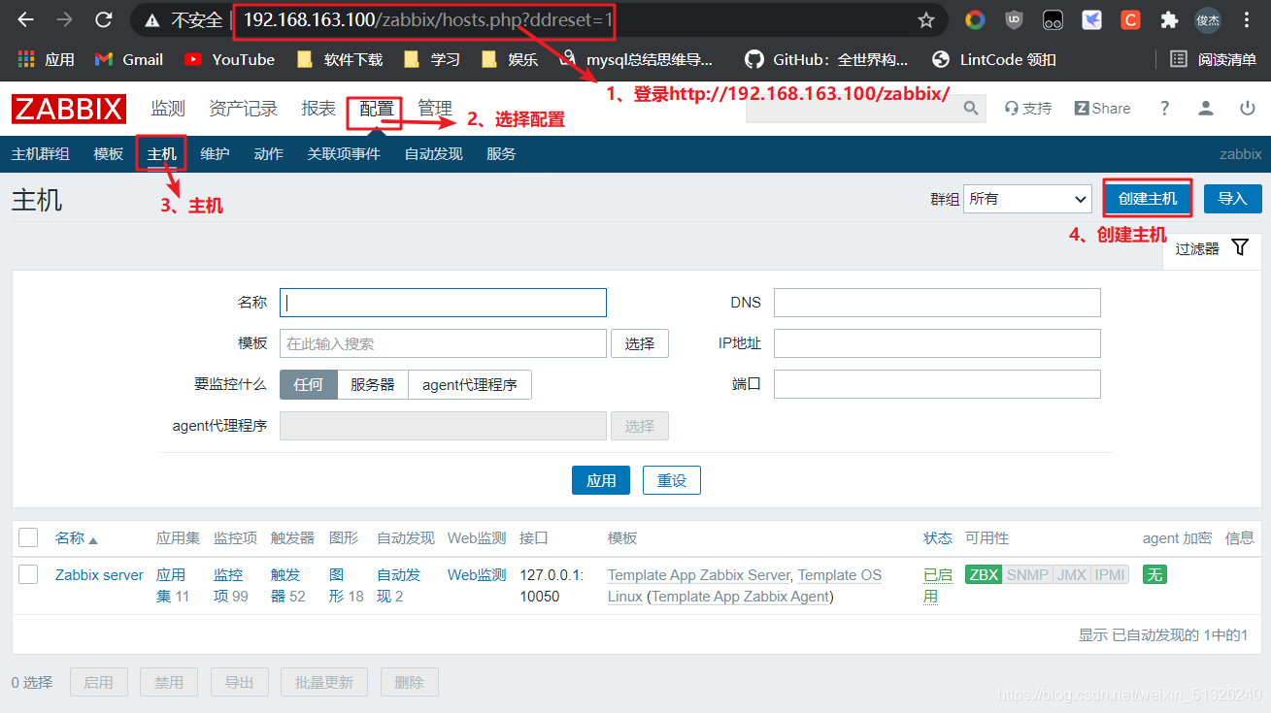Open the Web监测 link for Zabbix server
The height and width of the screenshot is (713, 1271).
[x=477, y=574]
